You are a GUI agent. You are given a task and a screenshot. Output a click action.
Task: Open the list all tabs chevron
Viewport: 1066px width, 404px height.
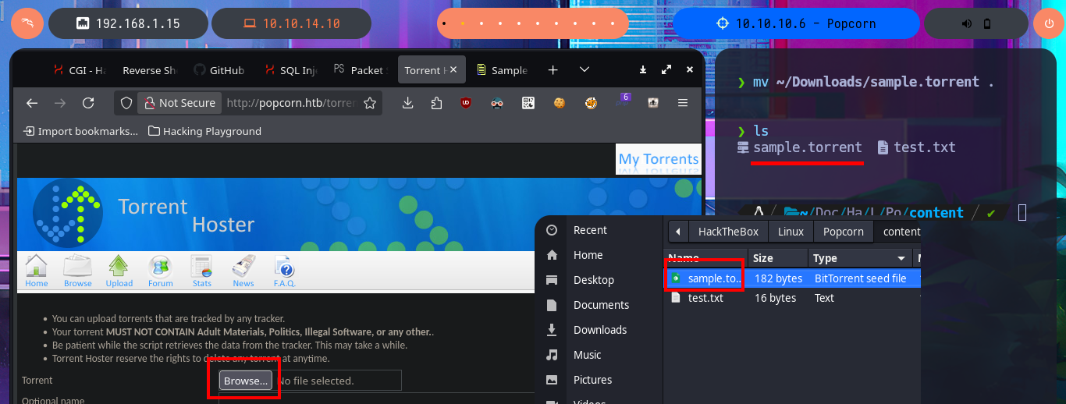(x=584, y=70)
